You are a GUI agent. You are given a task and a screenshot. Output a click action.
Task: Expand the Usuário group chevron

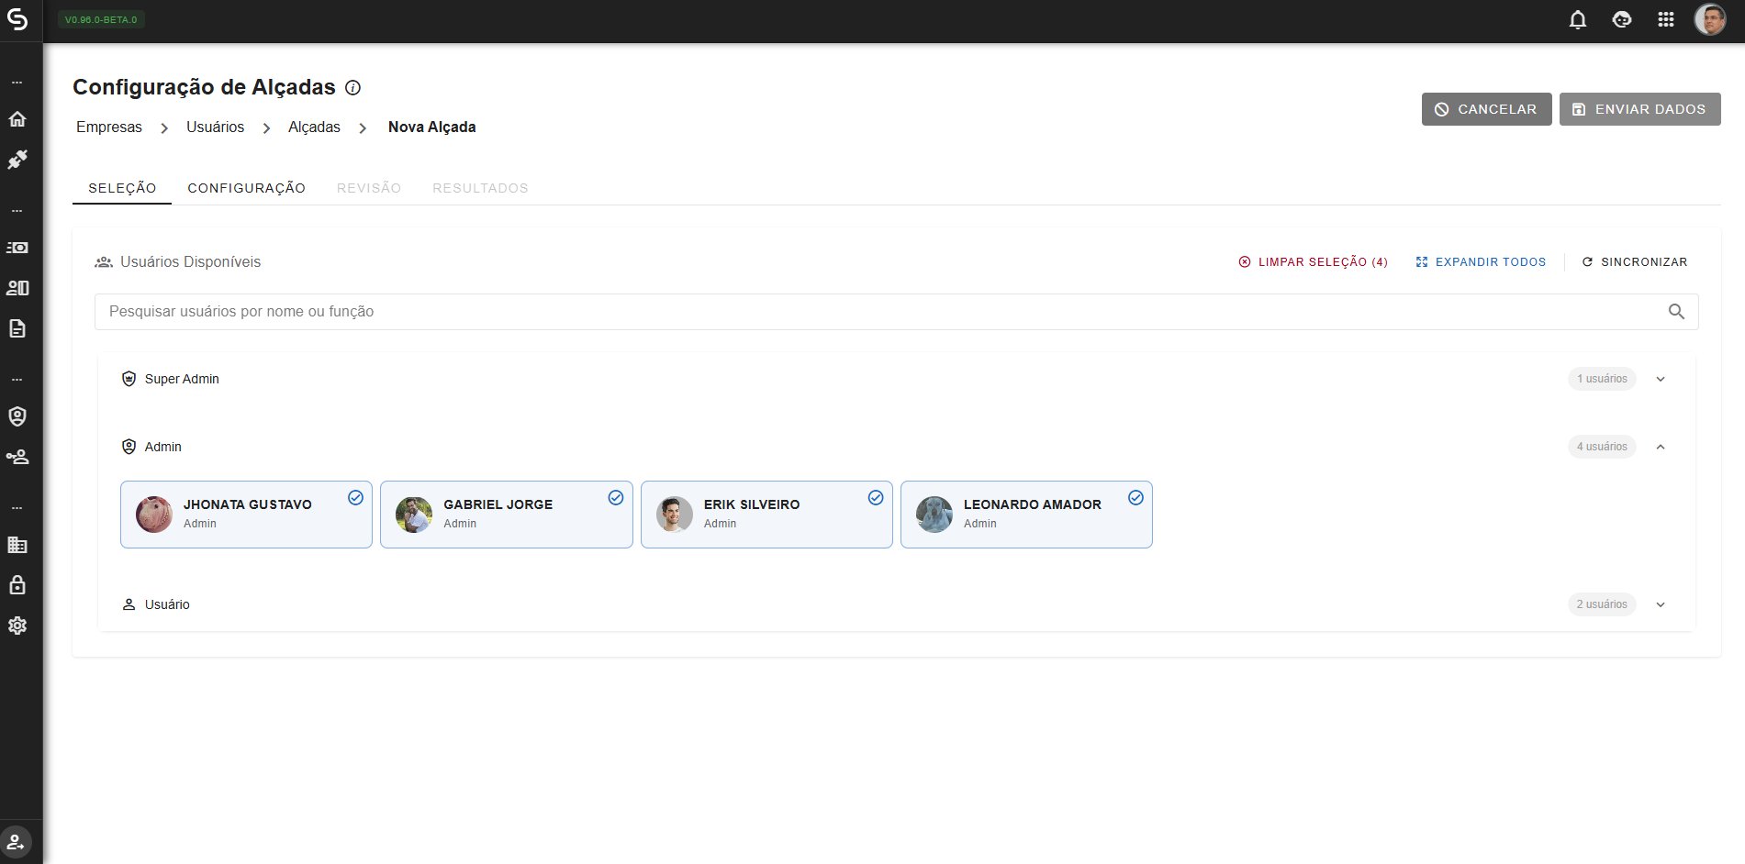[x=1661, y=604]
